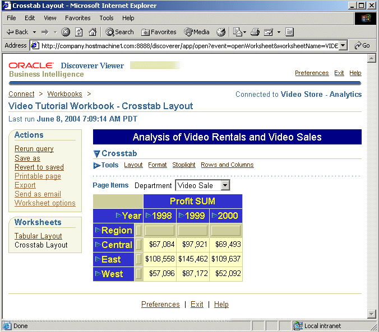Image resolution: width=379 pixels, height=332 pixels.
Task: Click the Format tool link
Action: (x=158, y=165)
